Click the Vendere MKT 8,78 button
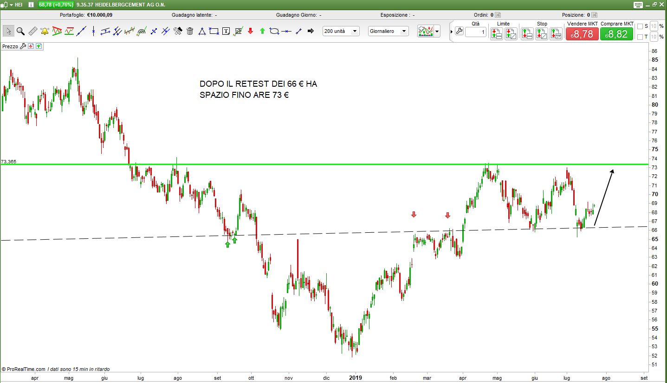 click(582, 34)
